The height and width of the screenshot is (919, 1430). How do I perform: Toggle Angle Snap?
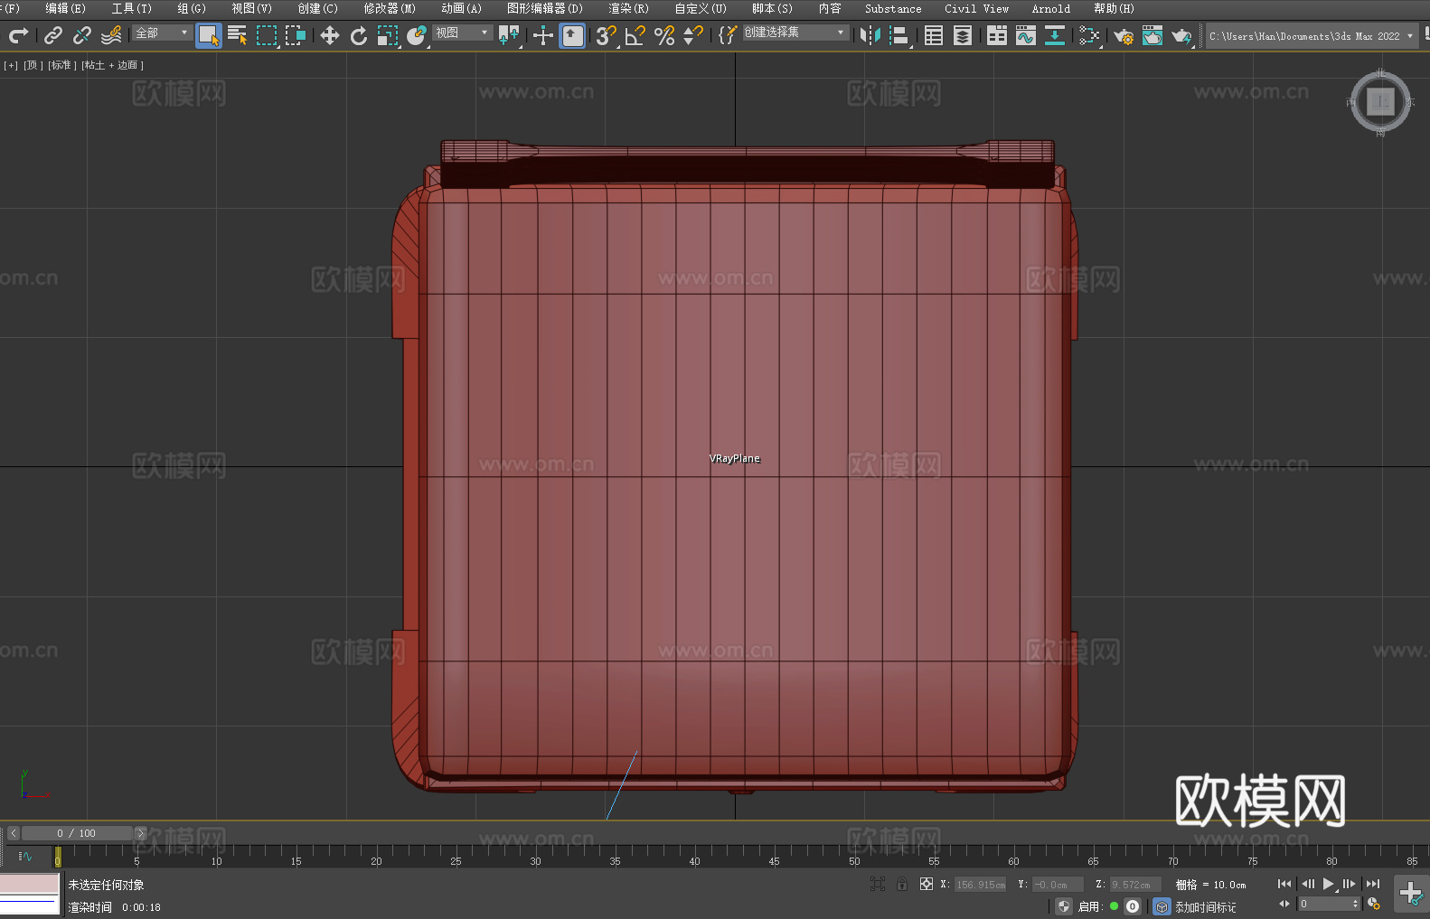(x=635, y=36)
